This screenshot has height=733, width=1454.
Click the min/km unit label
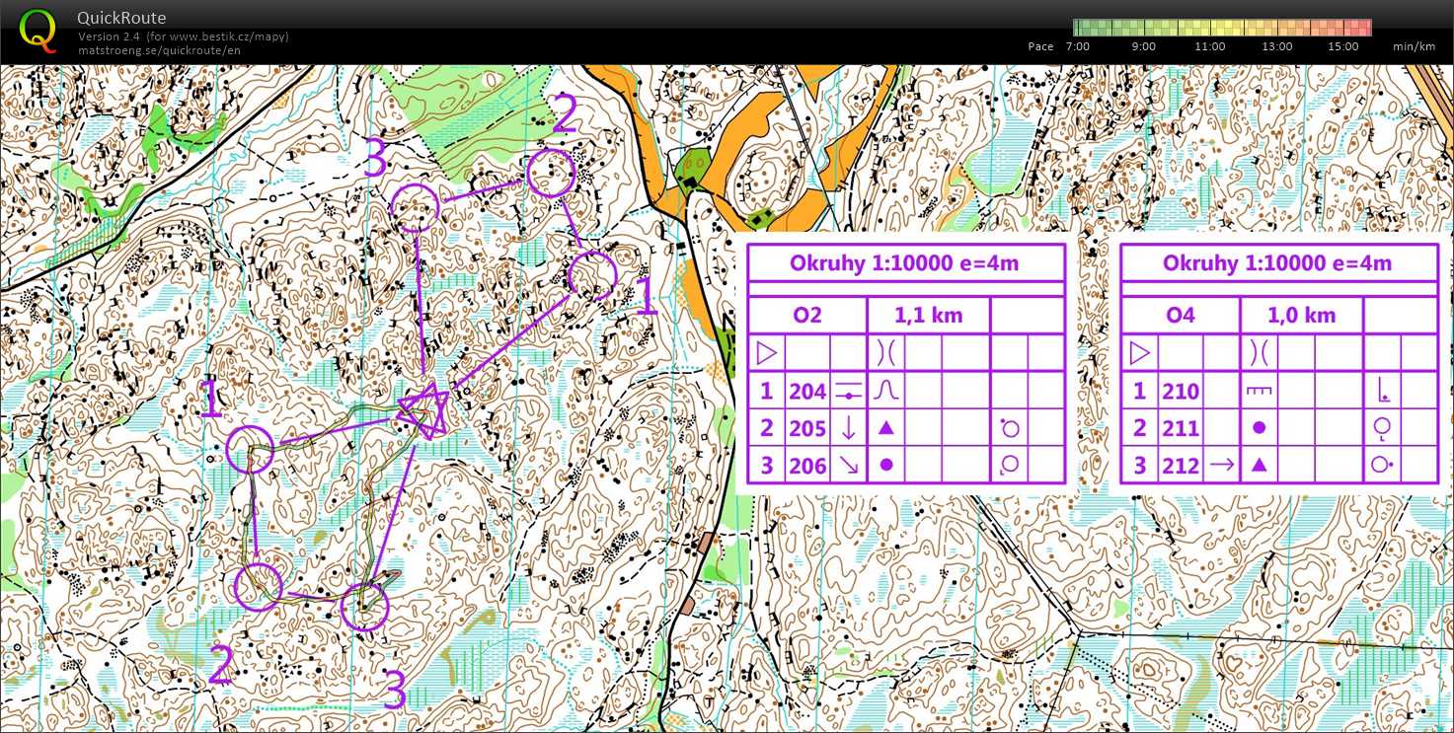point(1414,46)
